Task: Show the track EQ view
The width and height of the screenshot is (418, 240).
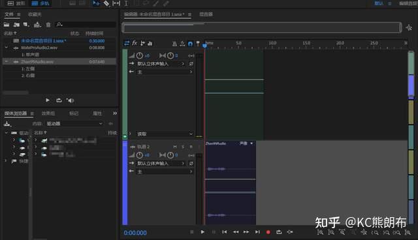Action: pyautogui.click(x=150, y=44)
